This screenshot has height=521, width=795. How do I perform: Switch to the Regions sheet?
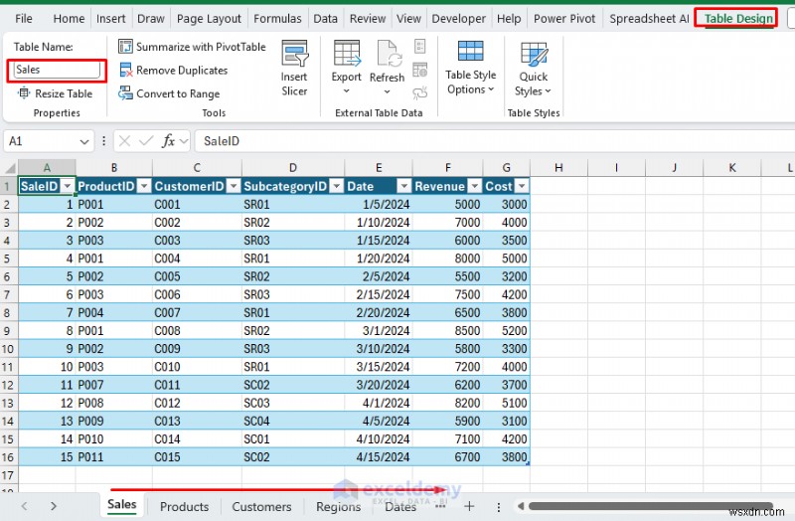[338, 506]
